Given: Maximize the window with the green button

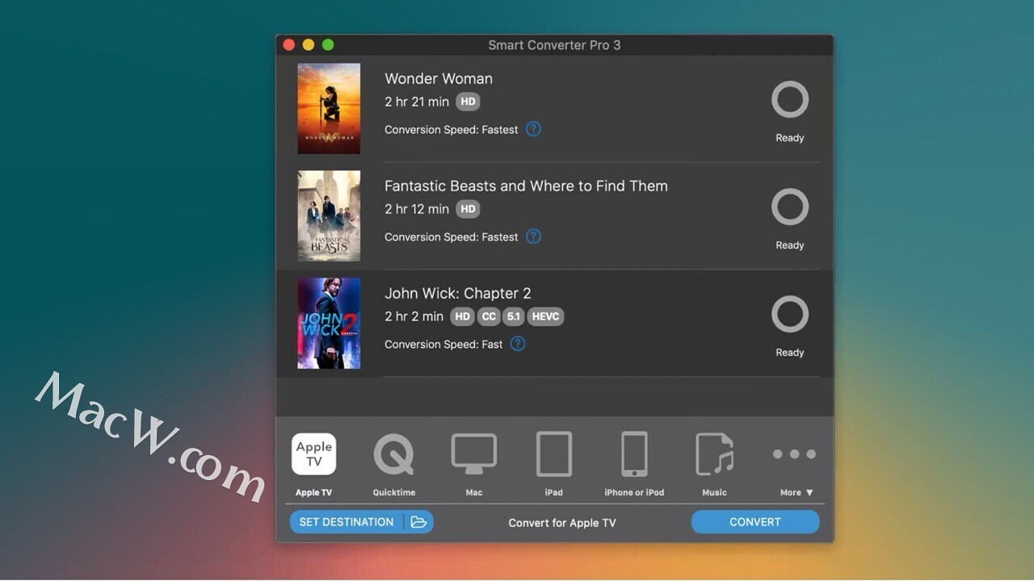Looking at the screenshot, I should coord(328,45).
